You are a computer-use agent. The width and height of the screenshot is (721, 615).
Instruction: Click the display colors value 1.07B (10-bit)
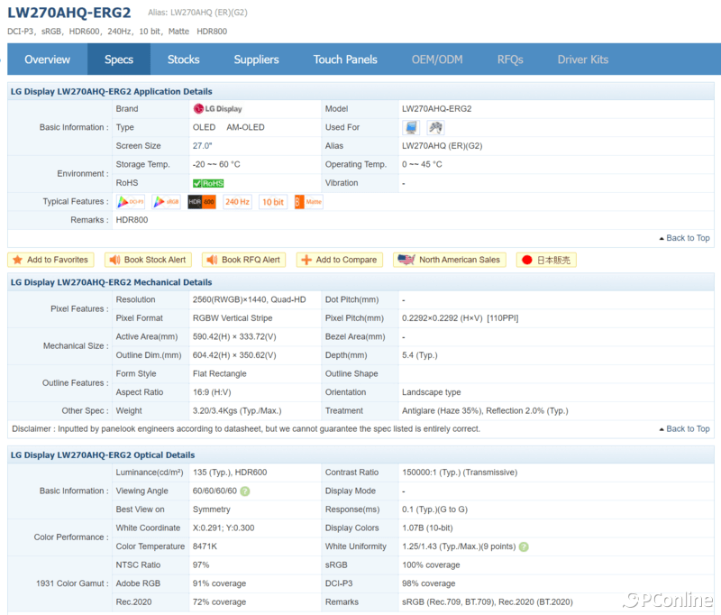tap(427, 528)
